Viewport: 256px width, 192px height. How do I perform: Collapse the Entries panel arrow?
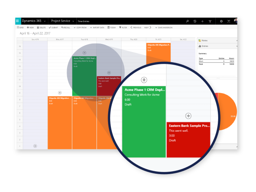point(236,46)
